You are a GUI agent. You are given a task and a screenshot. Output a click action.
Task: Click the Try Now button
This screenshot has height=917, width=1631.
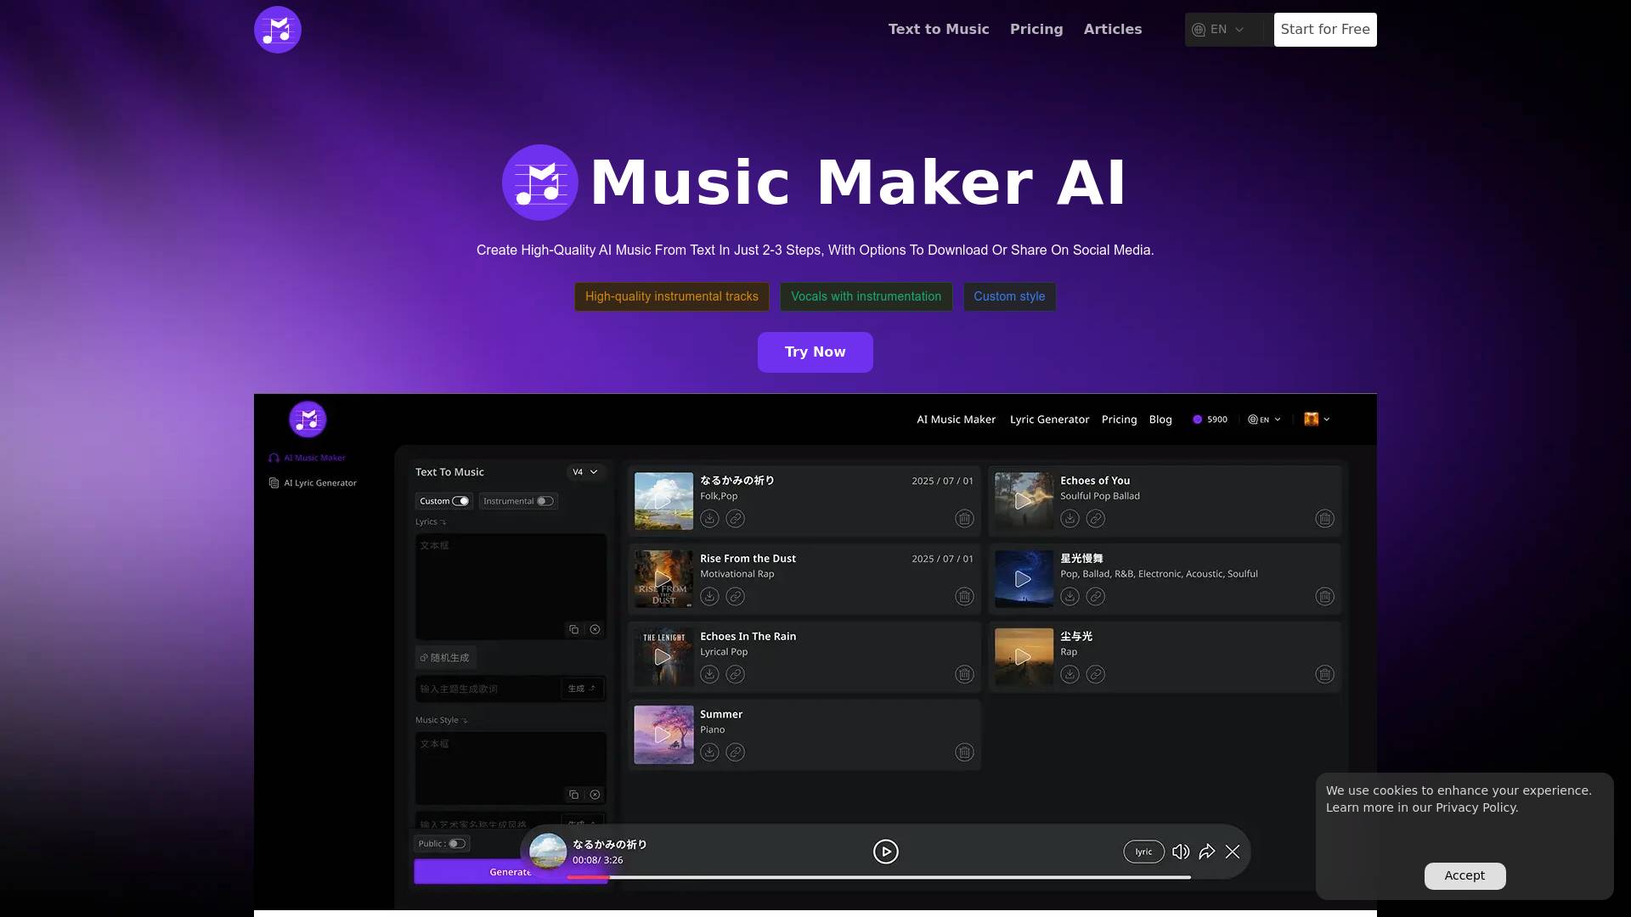coord(815,352)
